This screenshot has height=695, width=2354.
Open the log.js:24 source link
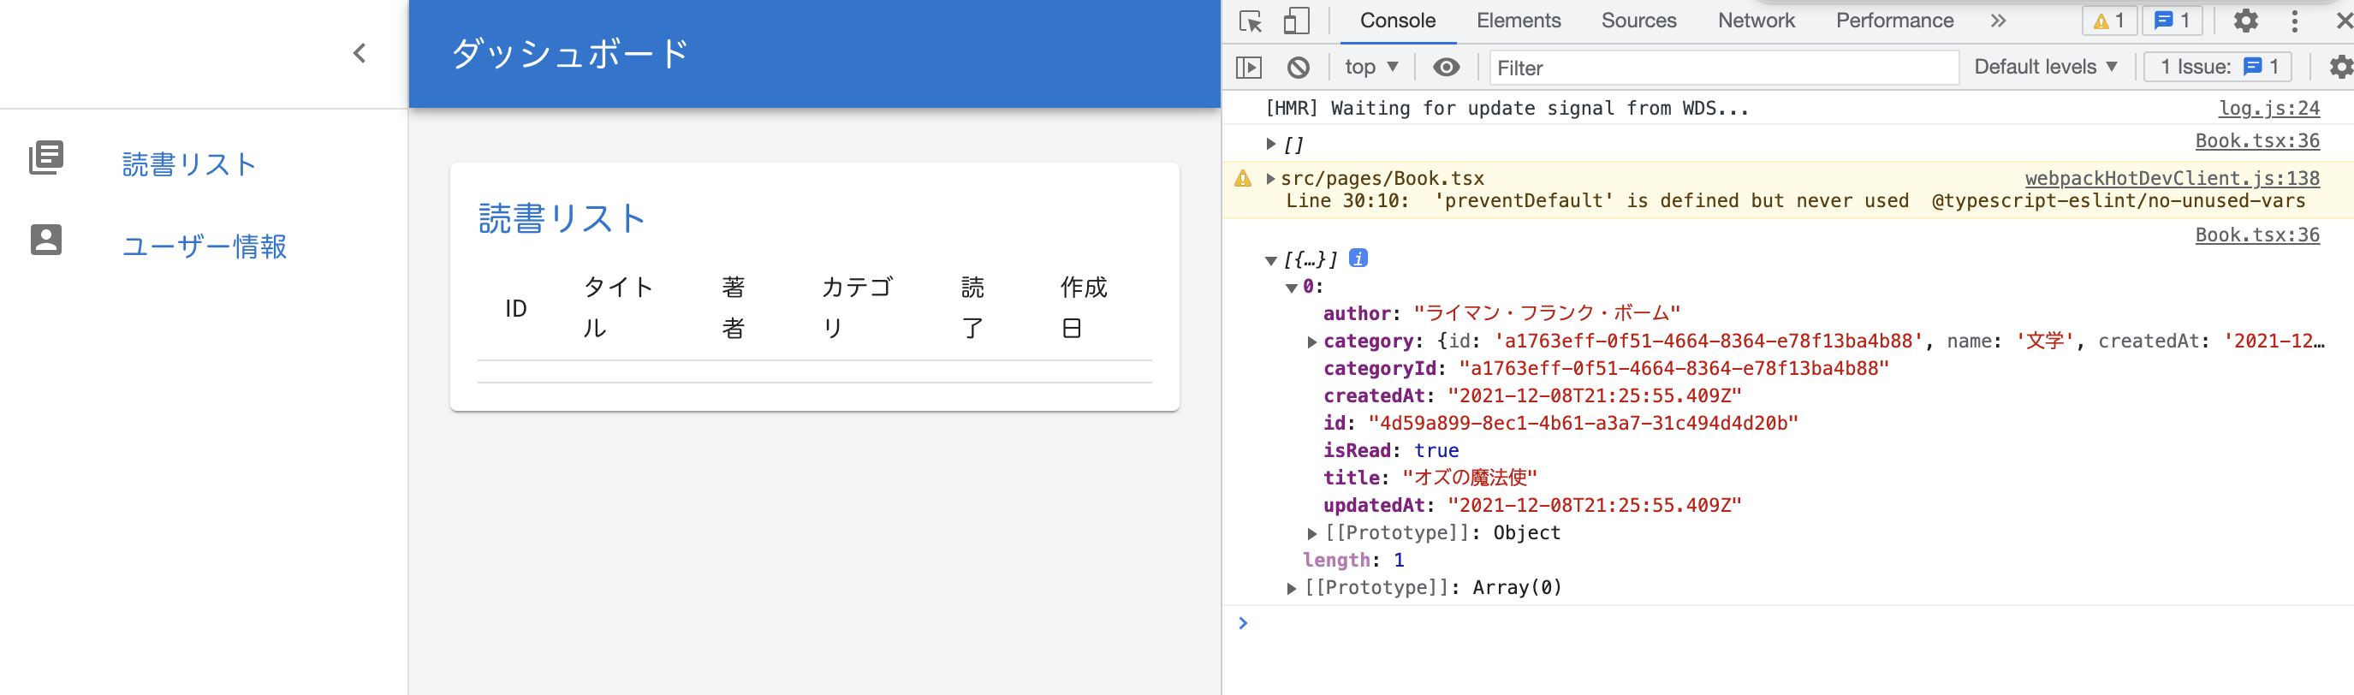click(2268, 108)
